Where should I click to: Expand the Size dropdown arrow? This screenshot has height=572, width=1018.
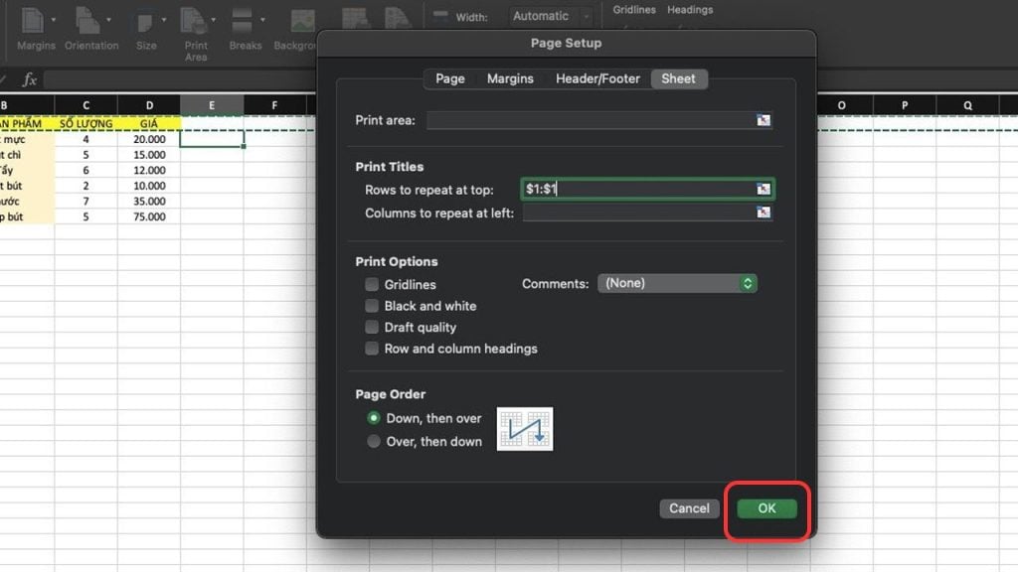164,20
